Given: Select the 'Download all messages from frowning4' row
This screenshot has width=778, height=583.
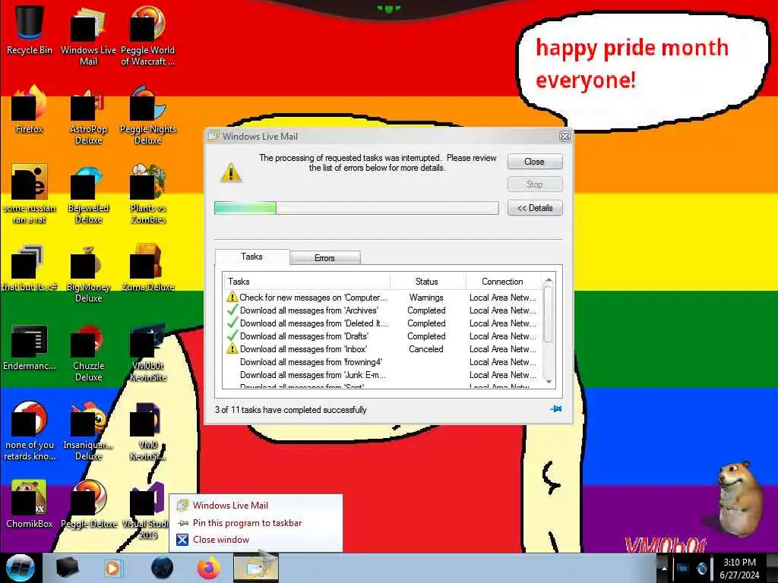Looking at the screenshot, I should (x=382, y=362).
